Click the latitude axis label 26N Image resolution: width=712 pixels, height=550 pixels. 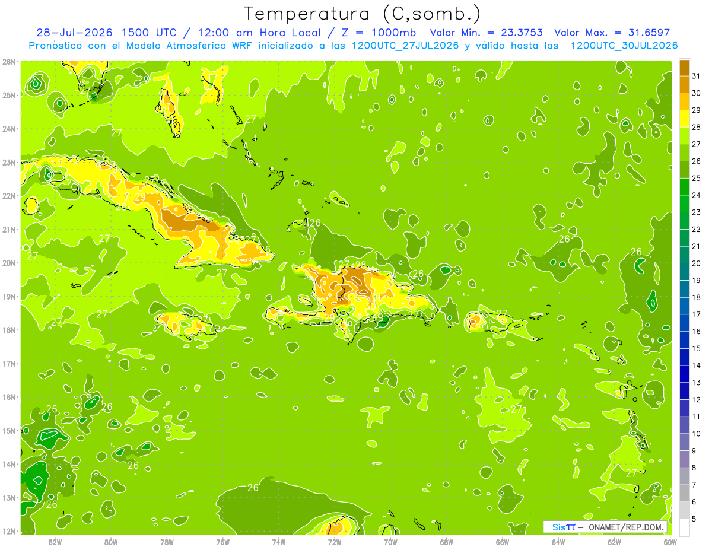(x=9, y=62)
